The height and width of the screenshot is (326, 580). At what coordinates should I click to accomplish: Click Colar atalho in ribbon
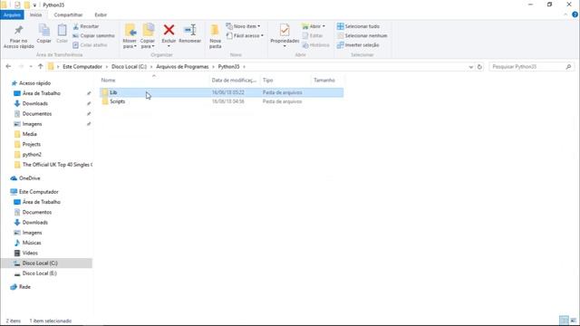(x=90, y=45)
